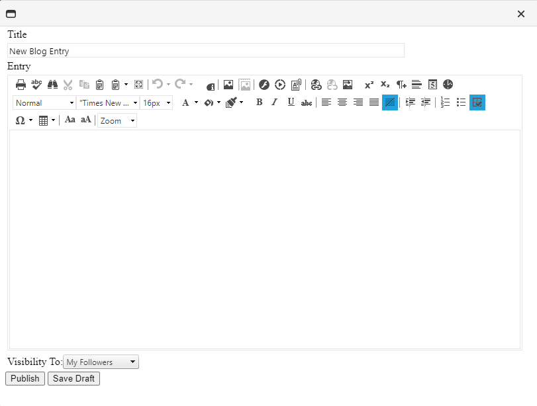Center align the text
This screenshot has width=537, height=406.
click(x=342, y=102)
